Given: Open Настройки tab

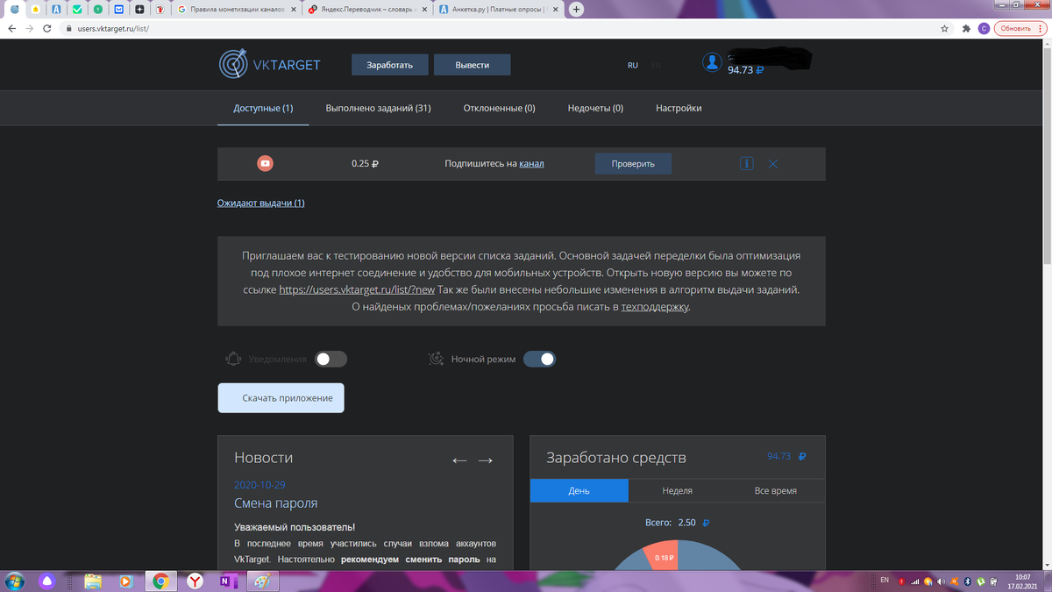Looking at the screenshot, I should [x=679, y=108].
